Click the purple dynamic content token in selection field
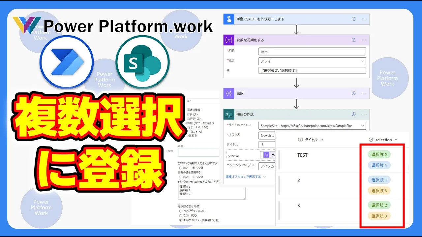422x237 pixels. click(x=266, y=155)
